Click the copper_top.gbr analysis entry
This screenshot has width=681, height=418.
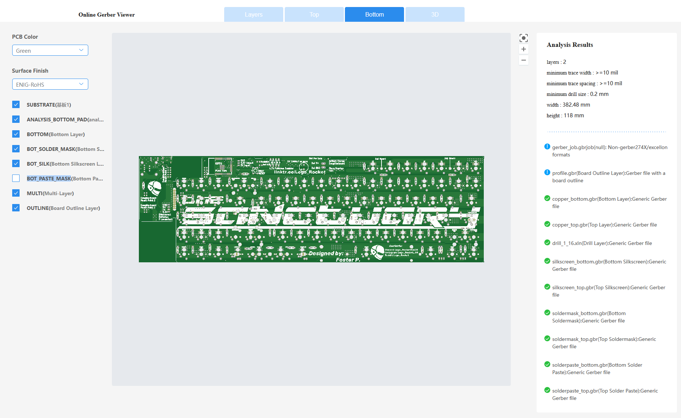[605, 224]
